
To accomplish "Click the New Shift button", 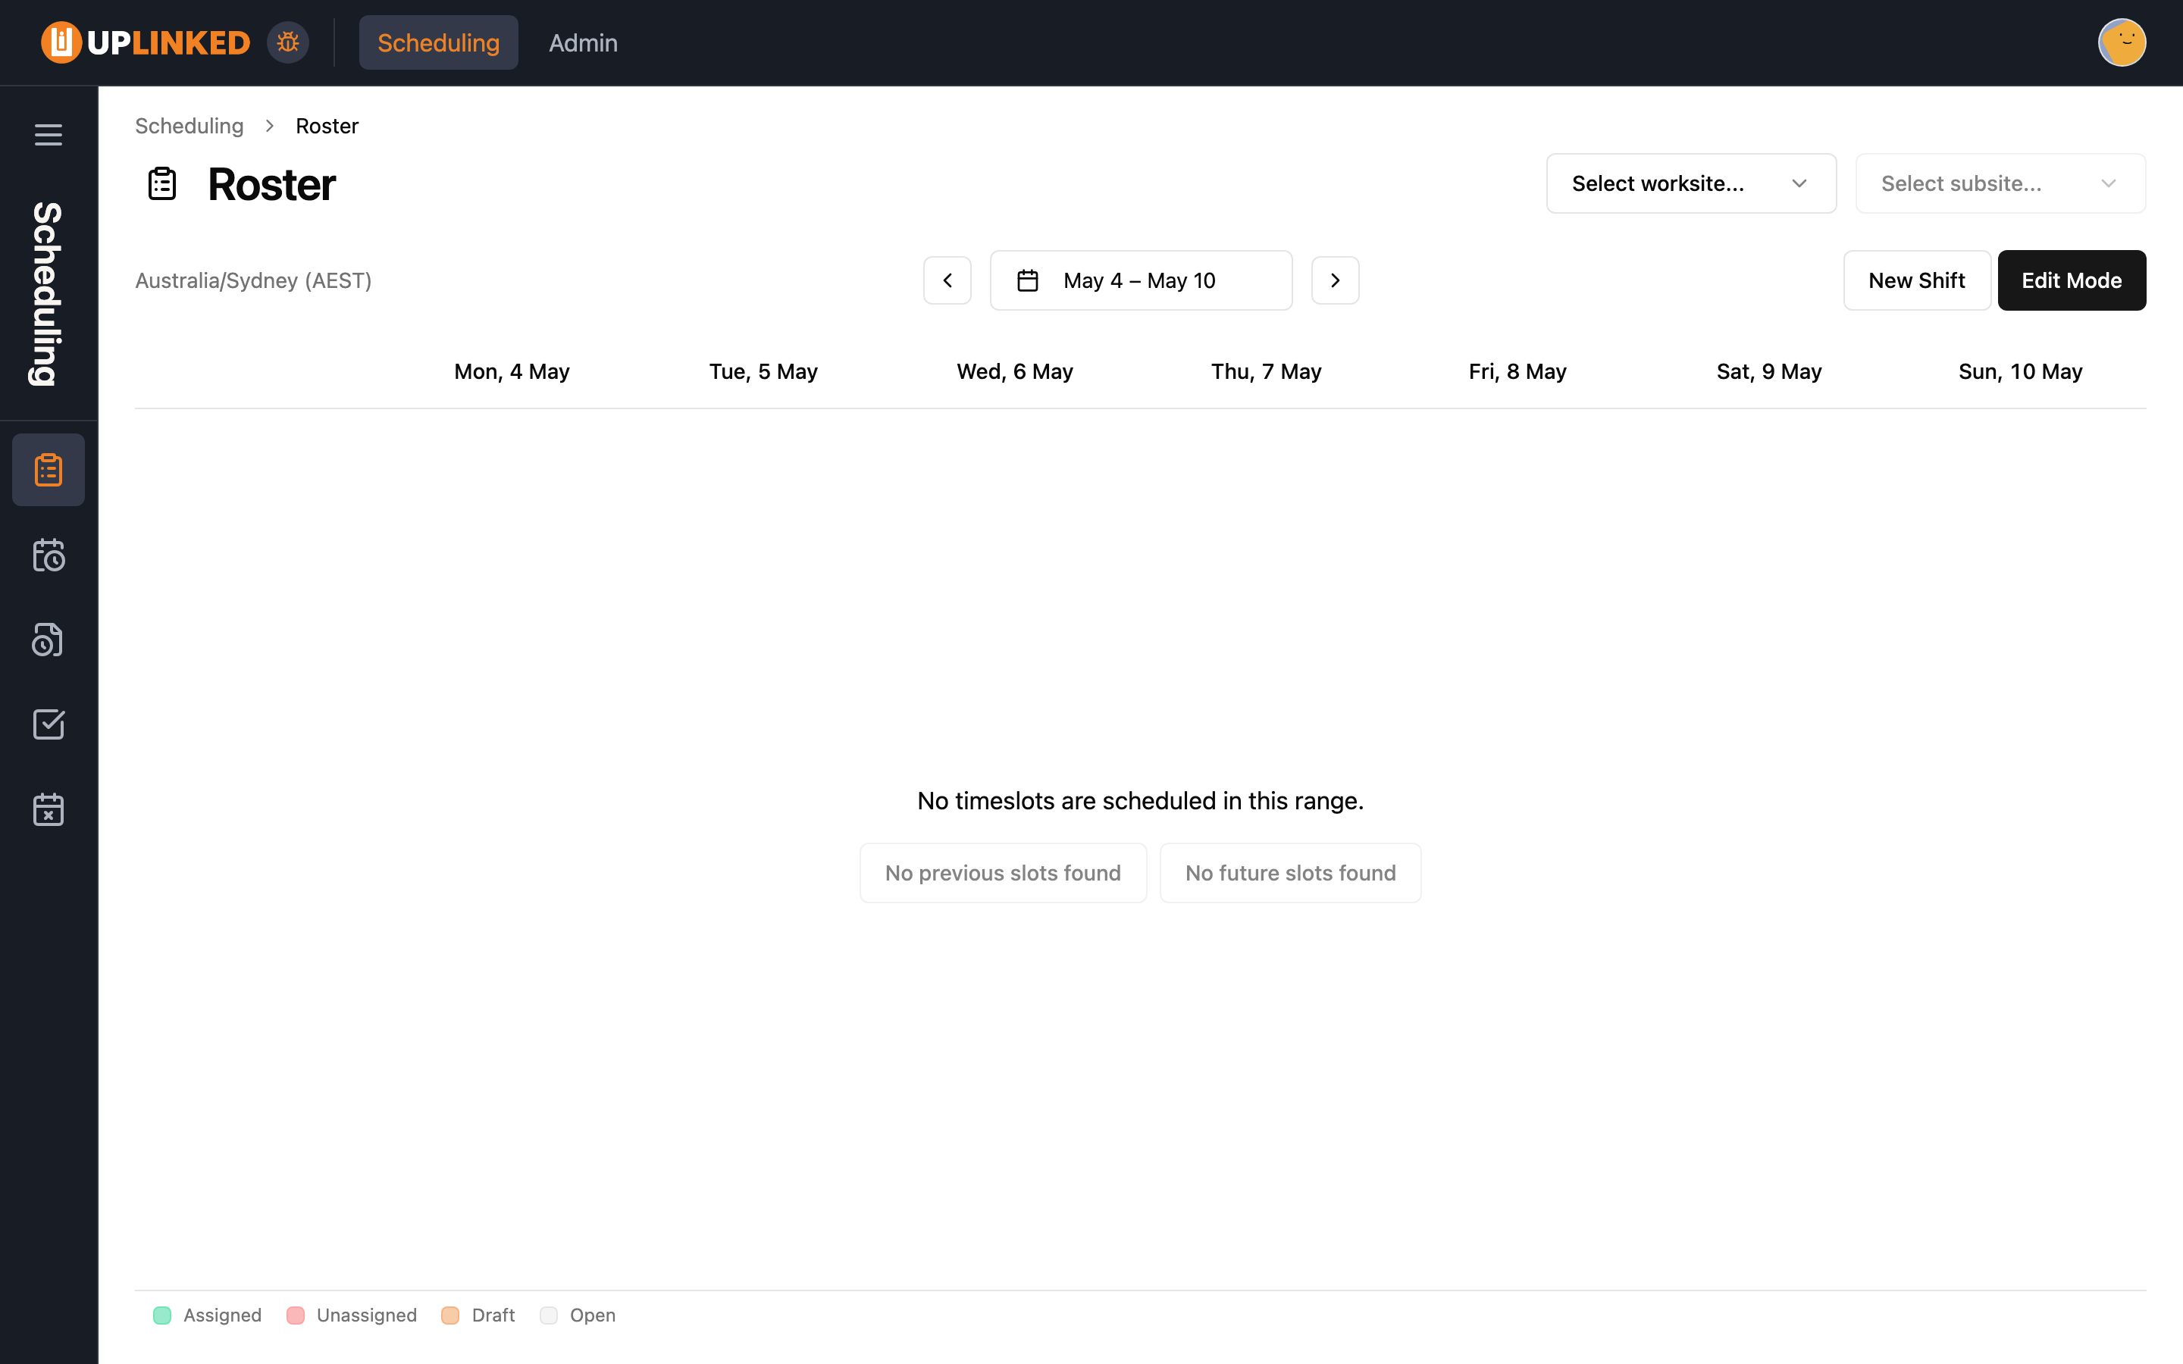I will pos(1917,280).
